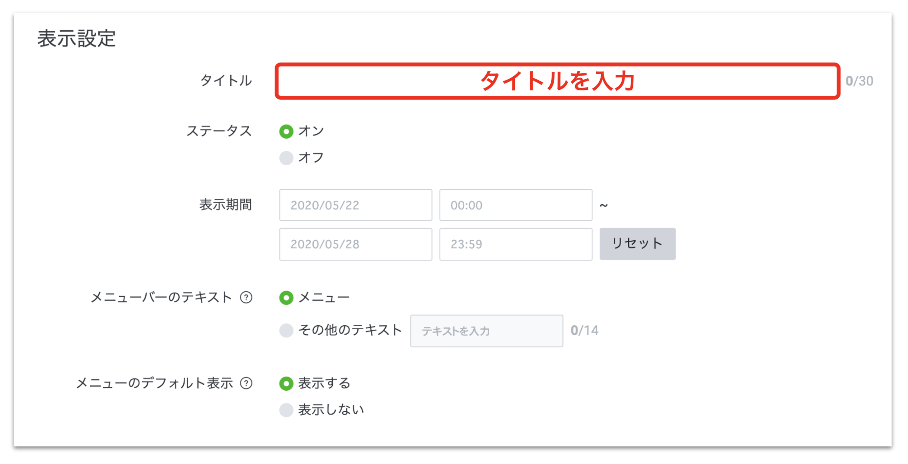Choose the その他のテキスト radio option
Viewport: 908px width, 464px height.
click(286, 331)
